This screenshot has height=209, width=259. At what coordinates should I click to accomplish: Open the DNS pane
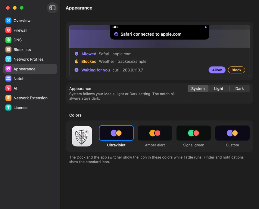(x=30, y=40)
